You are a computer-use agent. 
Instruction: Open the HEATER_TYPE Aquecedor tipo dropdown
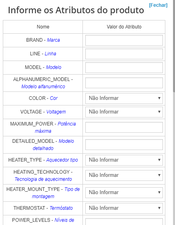click(124, 160)
